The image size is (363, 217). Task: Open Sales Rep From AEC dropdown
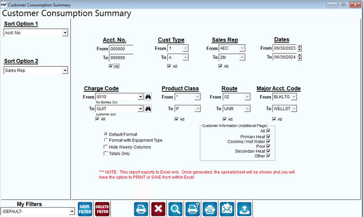[242, 49]
